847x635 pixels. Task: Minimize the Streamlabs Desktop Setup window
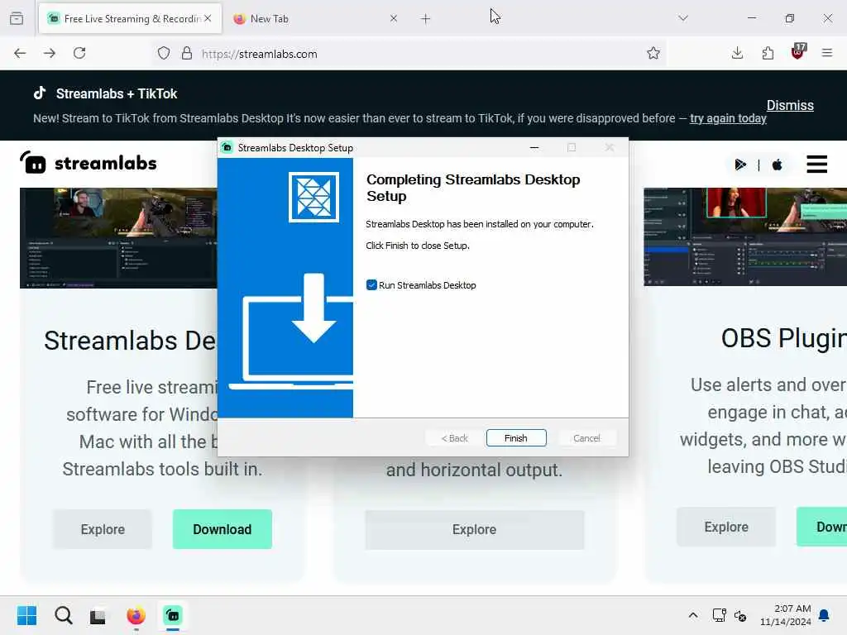534,147
